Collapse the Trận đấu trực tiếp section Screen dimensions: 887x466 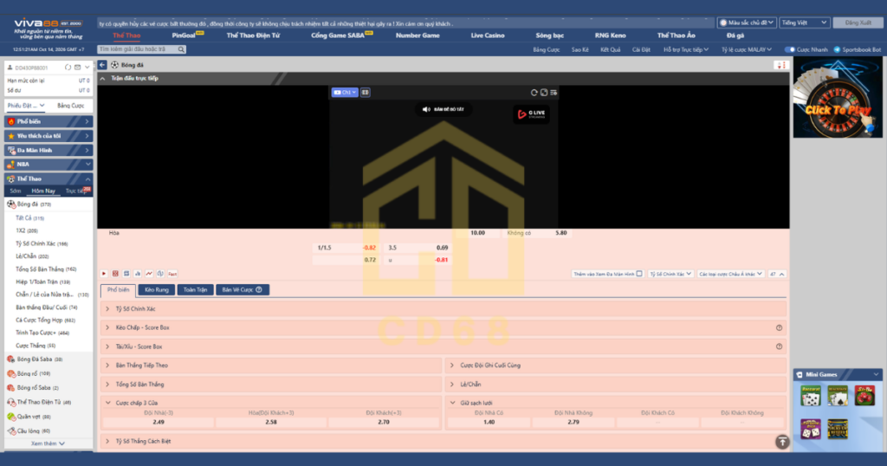click(x=102, y=79)
